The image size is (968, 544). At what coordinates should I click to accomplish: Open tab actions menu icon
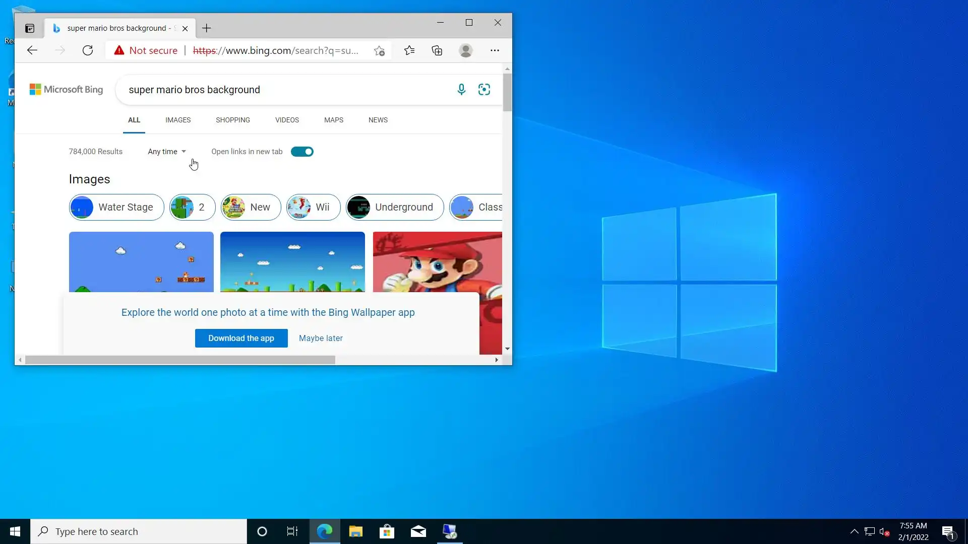30,28
